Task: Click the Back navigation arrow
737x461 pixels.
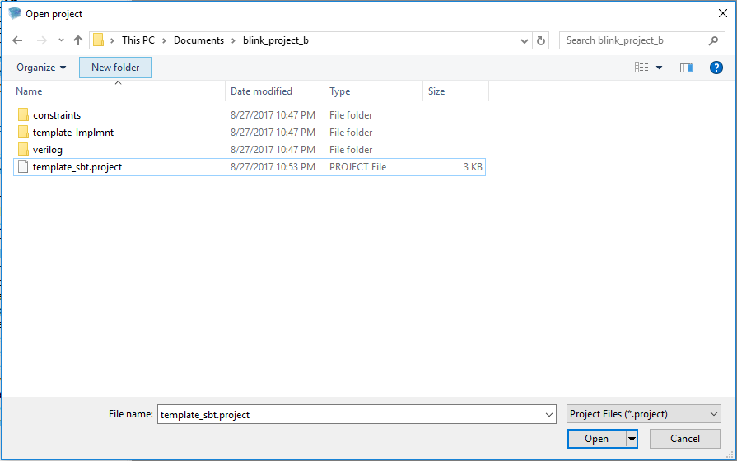Action: 17,40
